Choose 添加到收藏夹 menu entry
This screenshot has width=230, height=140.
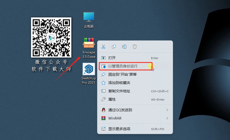(135, 83)
